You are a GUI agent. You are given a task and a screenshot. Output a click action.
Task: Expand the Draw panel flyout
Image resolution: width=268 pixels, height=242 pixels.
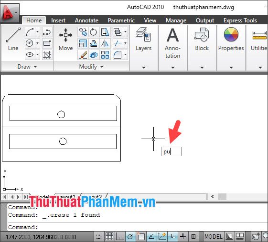coord(27,67)
